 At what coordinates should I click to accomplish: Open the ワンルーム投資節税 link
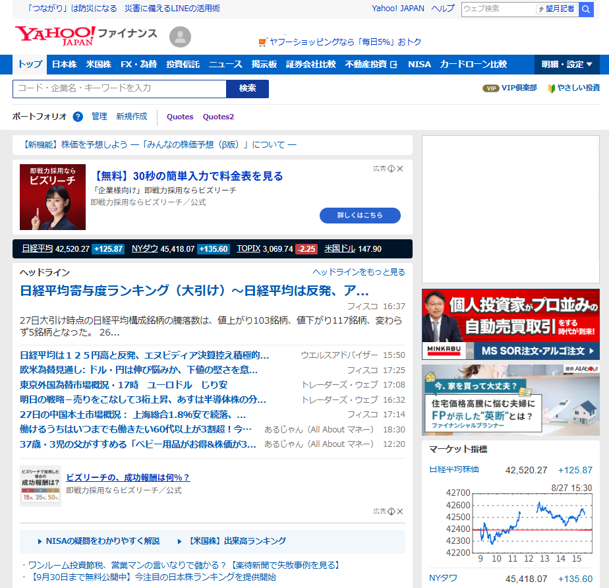click(x=184, y=566)
